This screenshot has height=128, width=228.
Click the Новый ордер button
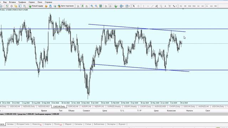tap(36, 6)
